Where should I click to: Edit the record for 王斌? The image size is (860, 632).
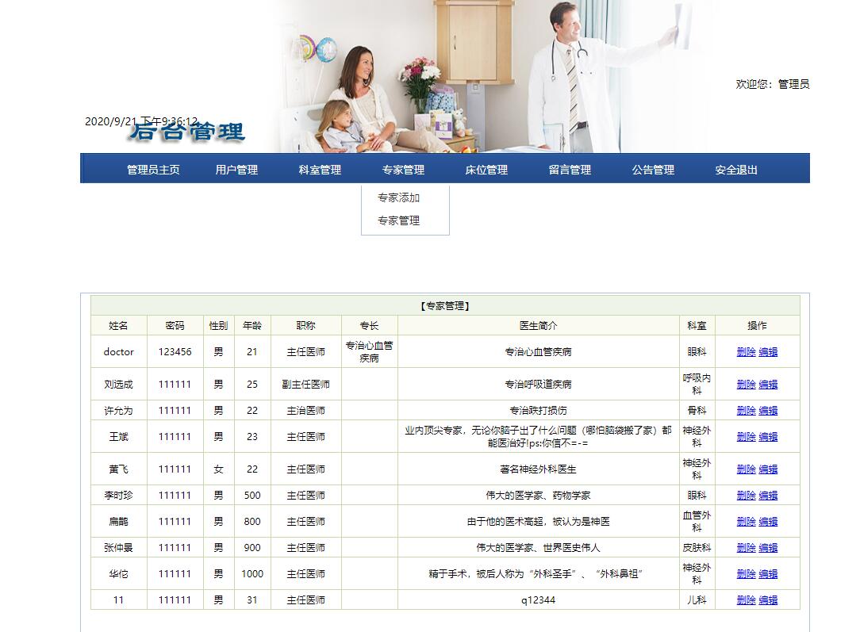point(767,436)
